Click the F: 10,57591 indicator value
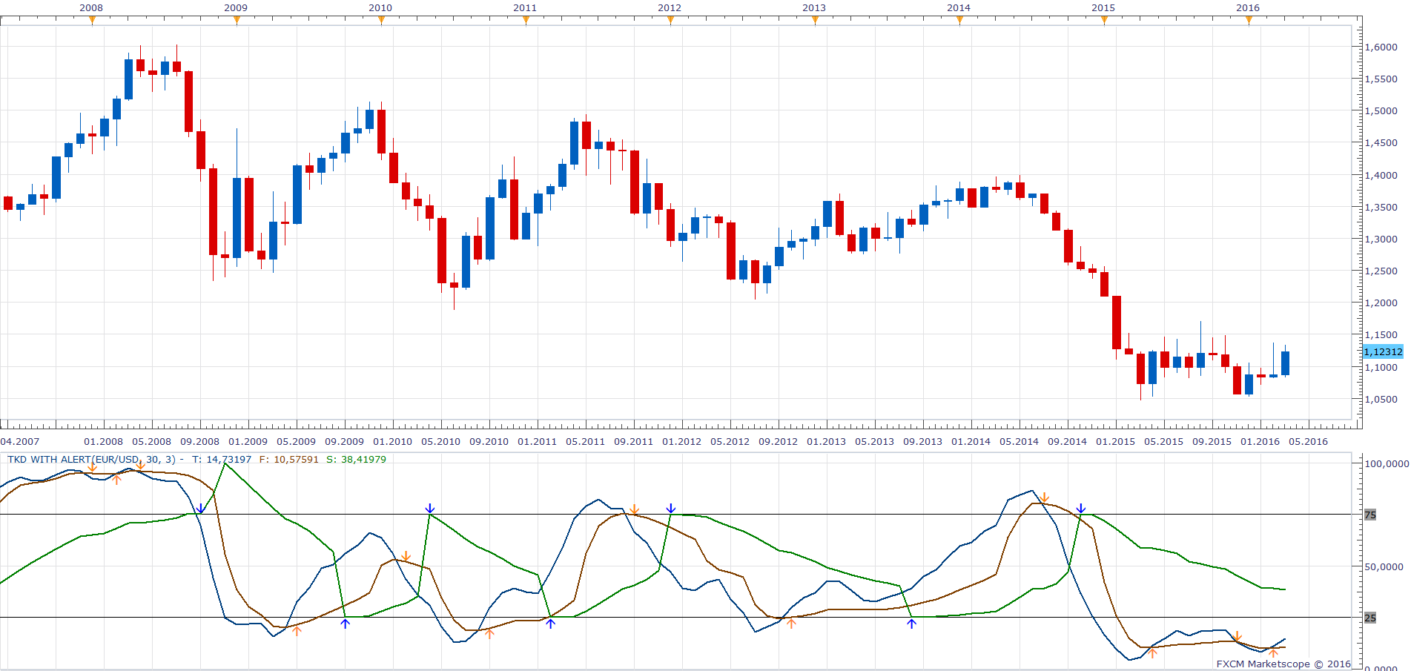This screenshot has width=1411, height=671. pos(289,460)
